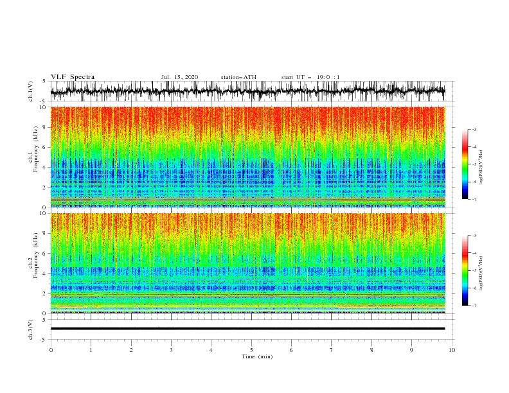509x393 pixels.
Task: Click the "-5" volt tick of ch.3(V) axis
Action: 44,340
